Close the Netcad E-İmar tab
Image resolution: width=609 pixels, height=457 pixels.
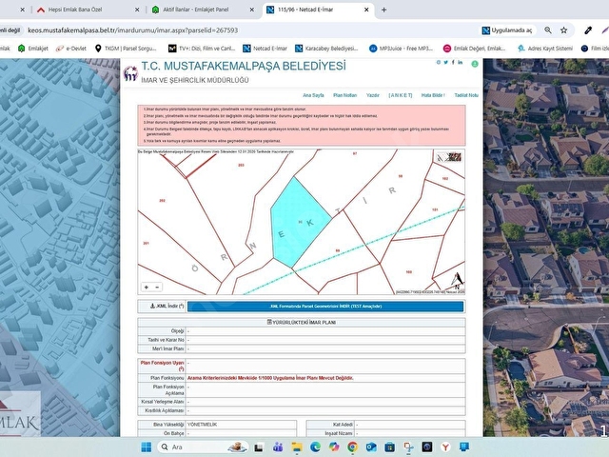(366, 10)
